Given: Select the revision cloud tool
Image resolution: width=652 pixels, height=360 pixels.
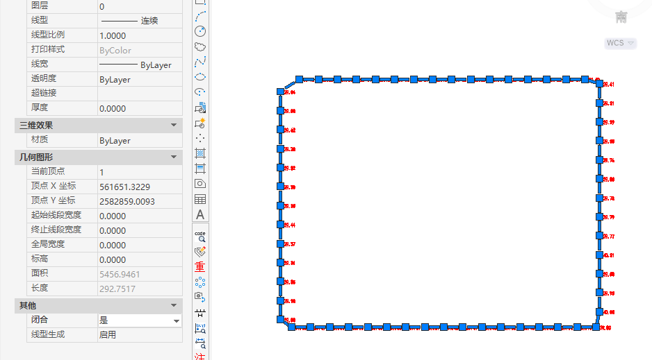Looking at the screenshot, I should tap(200, 46).
